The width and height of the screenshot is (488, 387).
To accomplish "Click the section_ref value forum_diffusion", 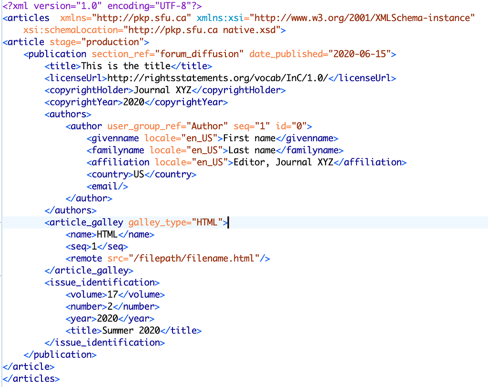I will 202,54.
